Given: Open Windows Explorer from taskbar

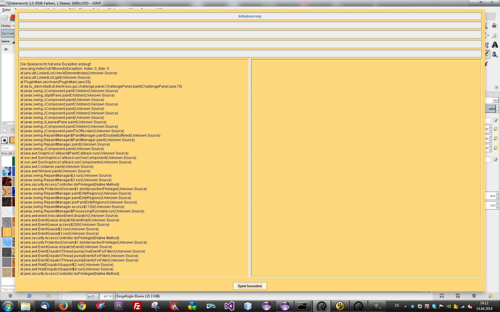Looking at the screenshot, I should pos(26,306).
